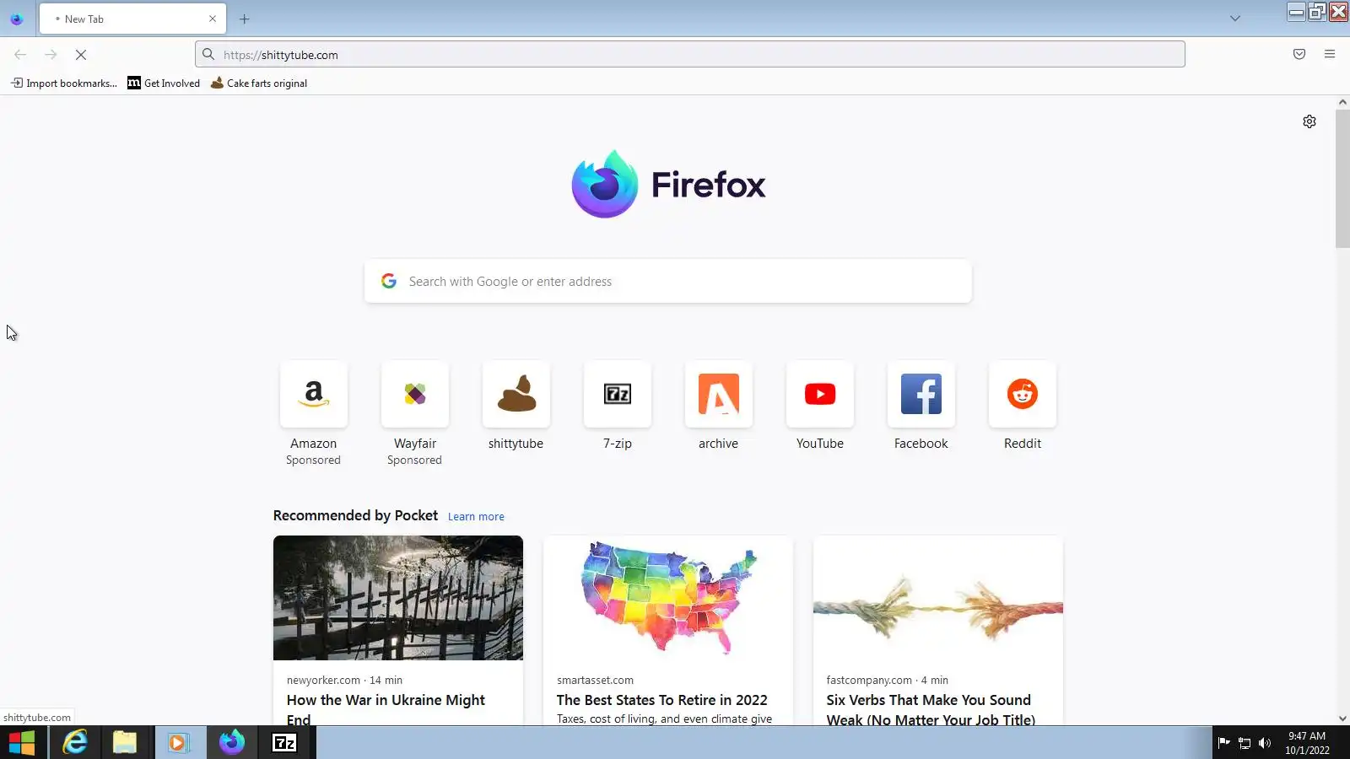Open the frayed rope article thumbnail
Image resolution: width=1350 pixels, height=759 pixels.
(938, 598)
